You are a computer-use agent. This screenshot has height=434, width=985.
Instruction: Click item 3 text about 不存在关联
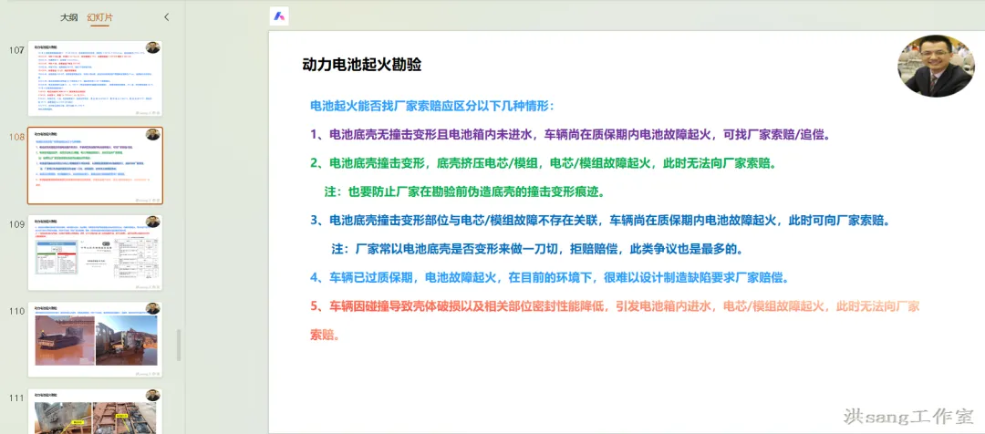click(x=600, y=221)
